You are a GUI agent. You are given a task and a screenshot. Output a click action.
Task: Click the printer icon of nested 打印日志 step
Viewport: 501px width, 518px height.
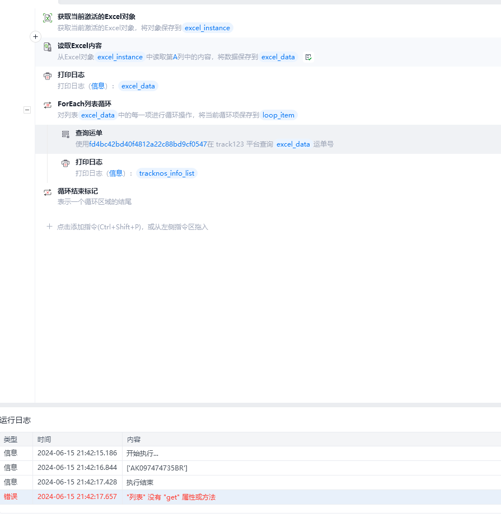click(65, 163)
